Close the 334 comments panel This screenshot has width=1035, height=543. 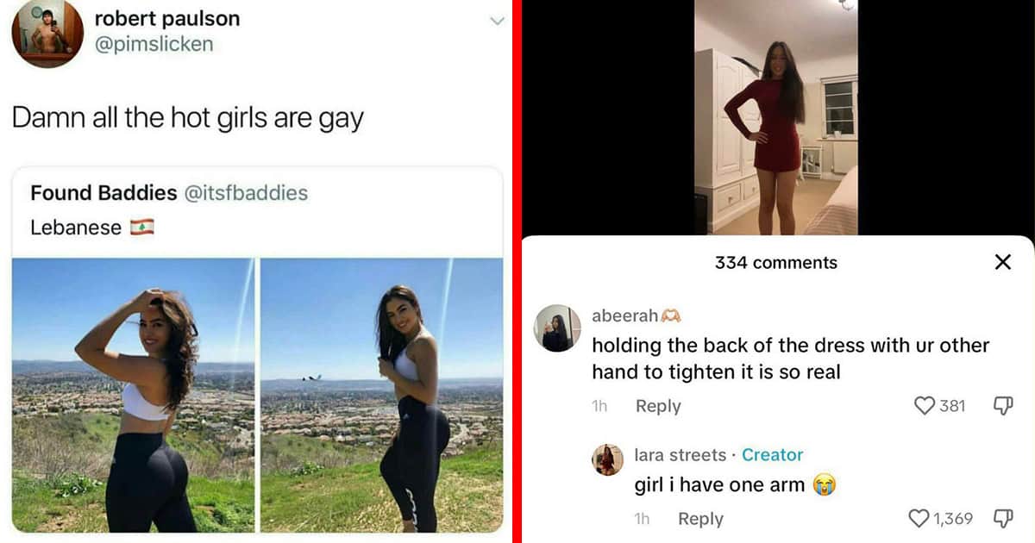[1002, 262]
